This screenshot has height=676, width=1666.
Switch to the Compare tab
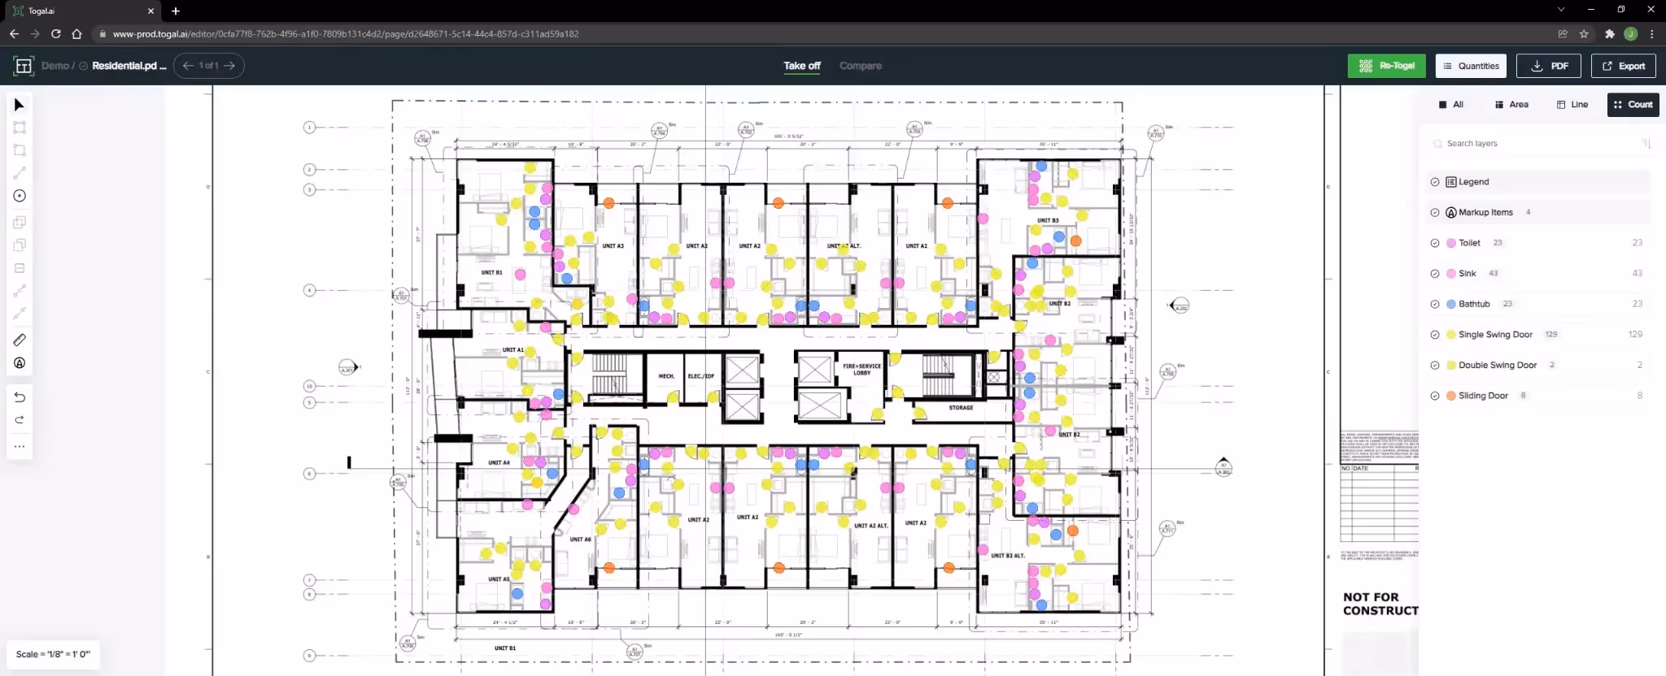861,66
